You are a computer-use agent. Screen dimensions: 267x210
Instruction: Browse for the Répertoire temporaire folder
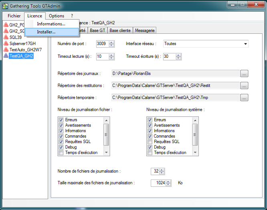[x=244, y=98]
